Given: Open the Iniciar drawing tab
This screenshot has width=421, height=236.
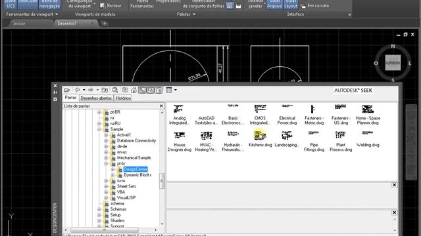Looking at the screenshot, I should (19, 24).
